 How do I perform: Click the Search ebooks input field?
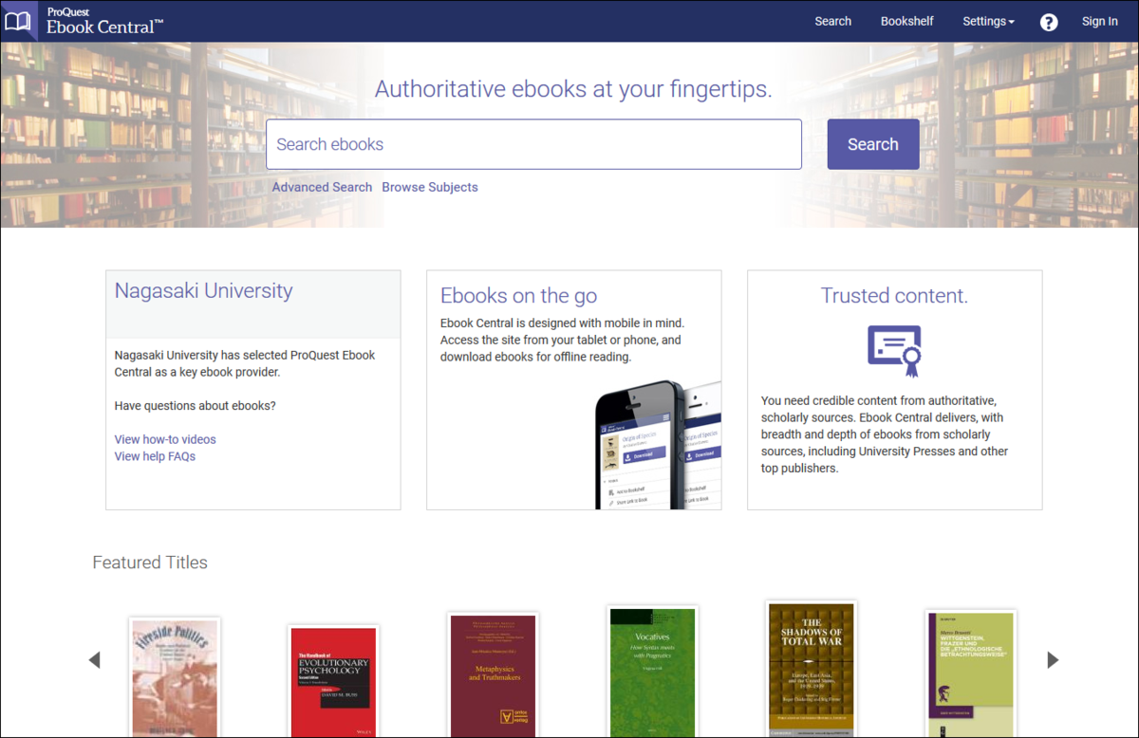(x=533, y=144)
